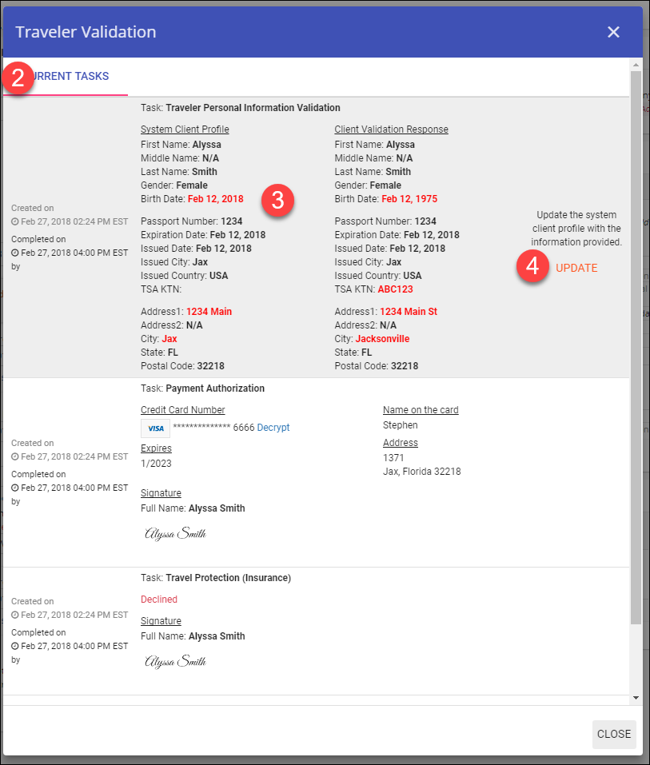Click the red numbered badge labeled 3
The width and height of the screenshot is (650, 765).
[x=277, y=200]
